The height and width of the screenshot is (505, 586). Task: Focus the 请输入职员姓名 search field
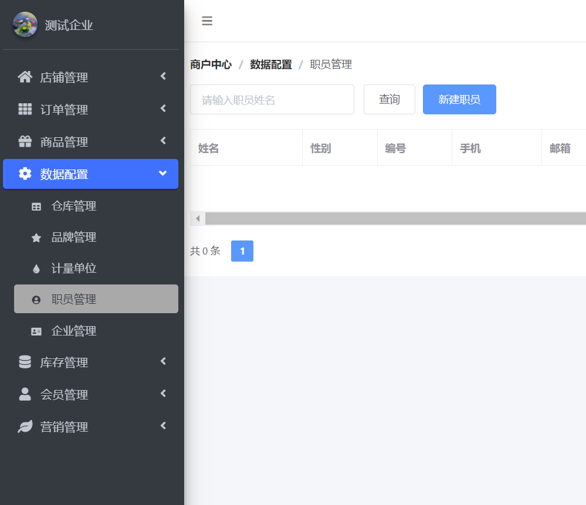coord(272,99)
